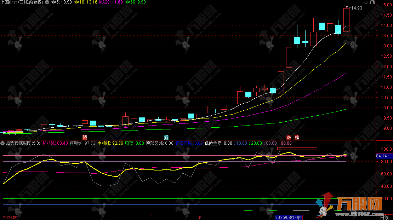Select the MA10: 13.16 legend
Image resolution: width=393 pixels, height=220 pixels.
[x=85, y=2]
